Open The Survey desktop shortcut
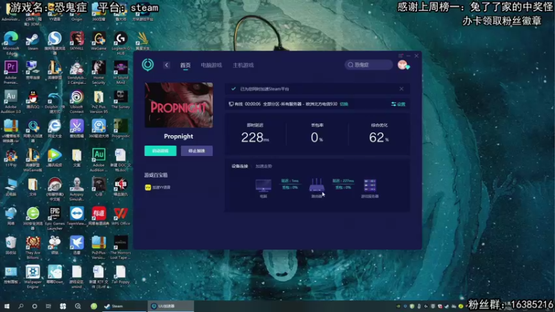555x312 pixels. (121, 99)
